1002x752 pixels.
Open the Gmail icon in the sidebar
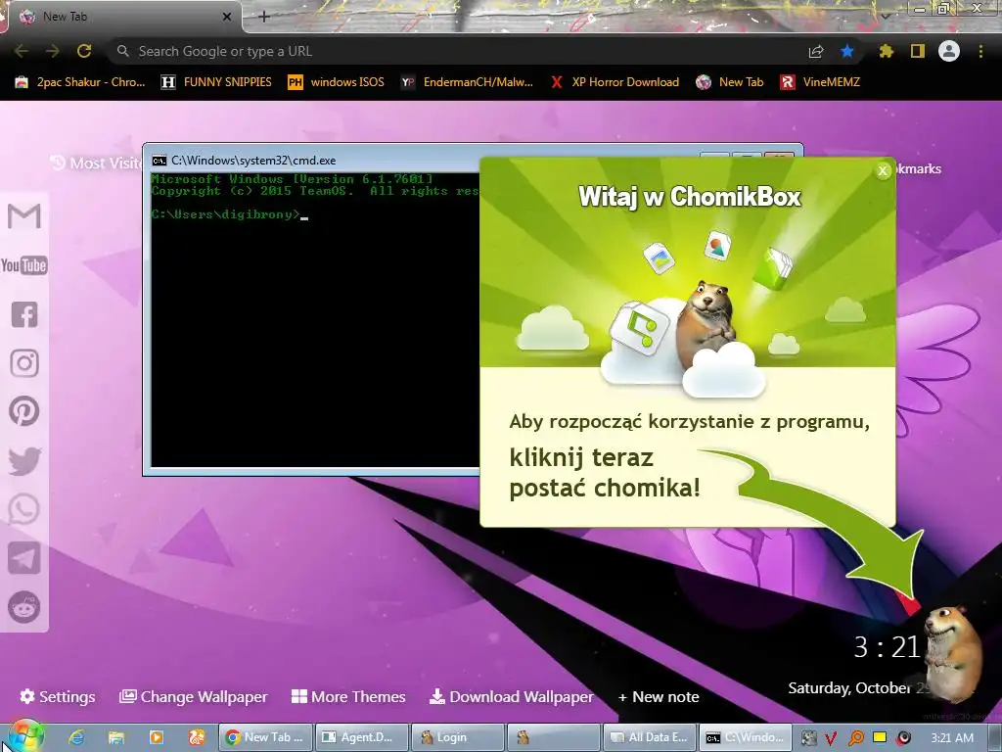pos(24,215)
